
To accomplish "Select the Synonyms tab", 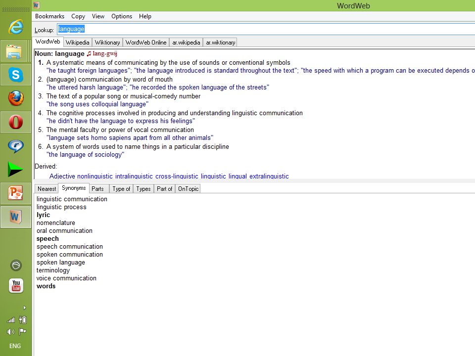I will click(74, 188).
